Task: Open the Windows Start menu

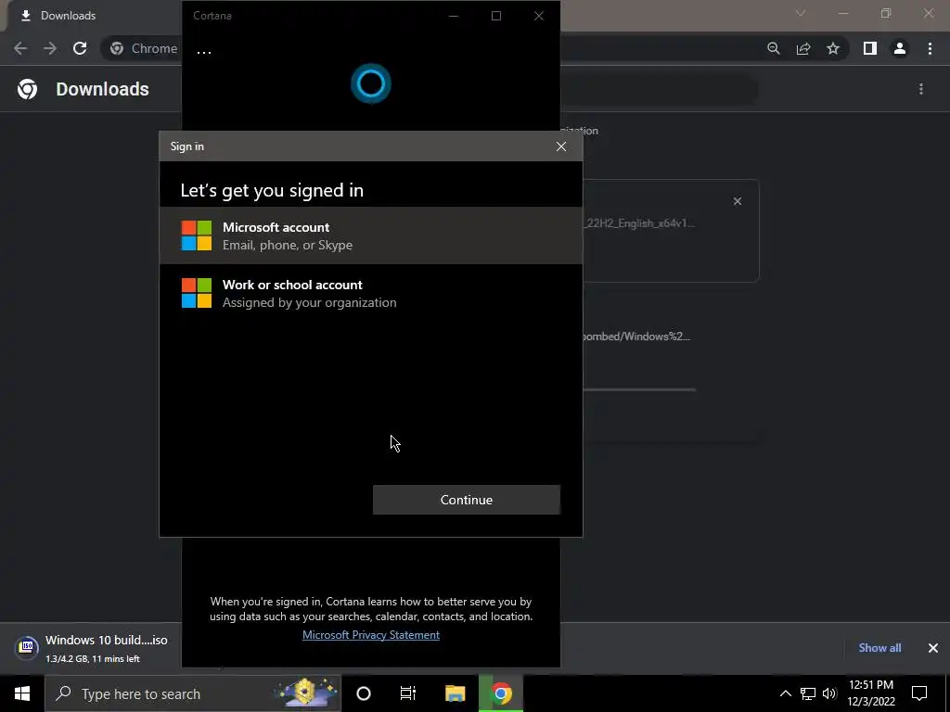Action: coord(22,693)
